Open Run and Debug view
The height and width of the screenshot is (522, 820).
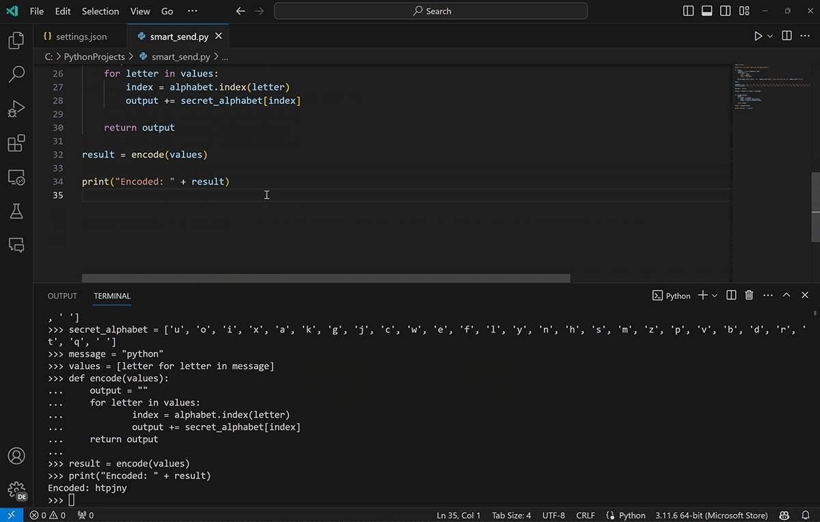pyautogui.click(x=16, y=109)
